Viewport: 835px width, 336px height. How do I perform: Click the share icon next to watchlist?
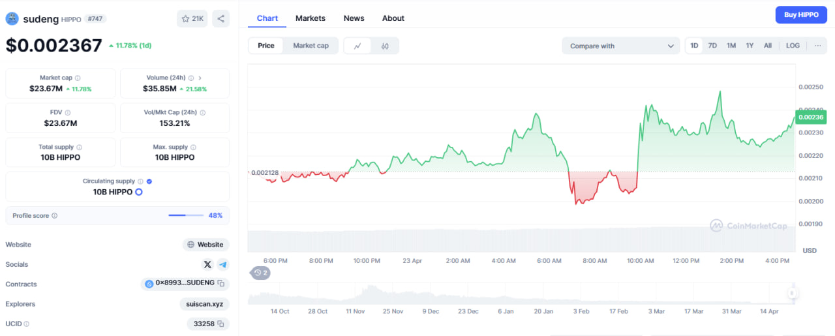click(x=220, y=19)
